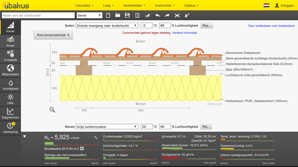Redo action with the forward arrow icon
Screen dimensions: 298x167
pos(167,15)
